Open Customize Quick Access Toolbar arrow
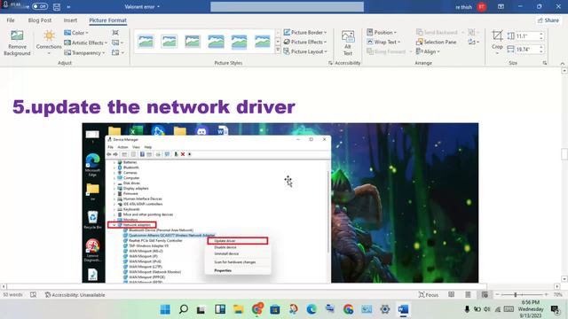The image size is (568, 319). point(68,6)
